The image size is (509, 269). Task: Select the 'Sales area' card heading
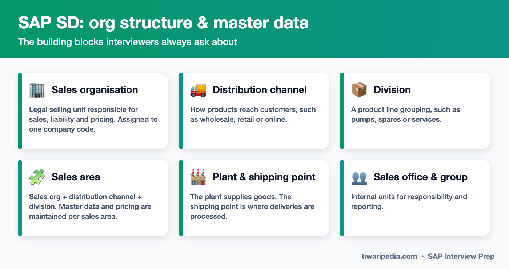click(76, 177)
